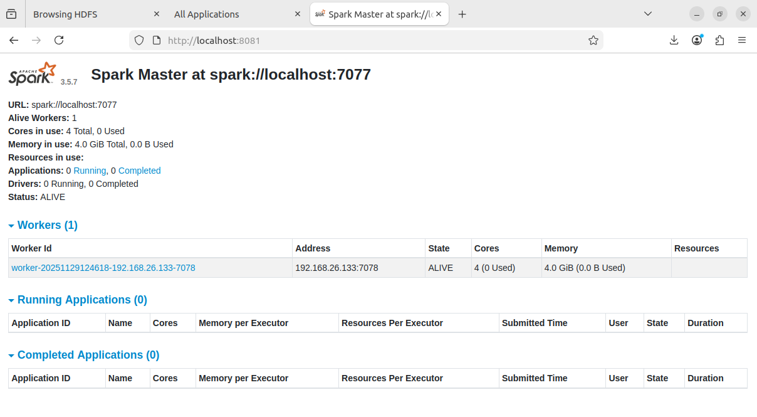Click the localhost:8081 address bar
The width and height of the screenshot is (757, 417).
click(376, 40)
